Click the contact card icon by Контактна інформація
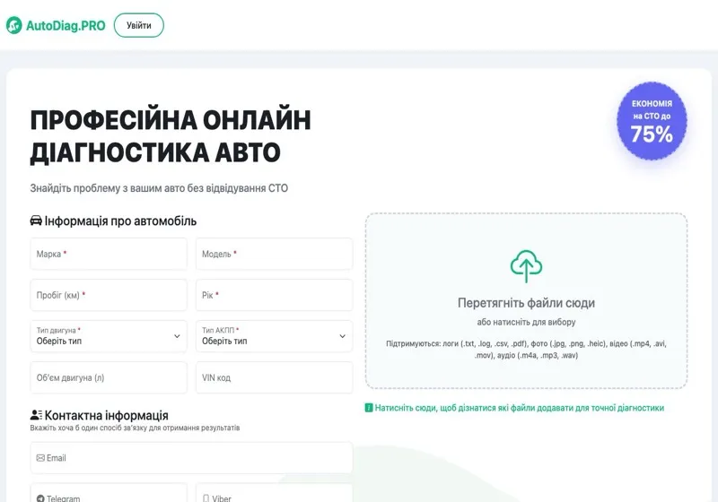Viewport: 718px width, 502px height. (36, 415)
